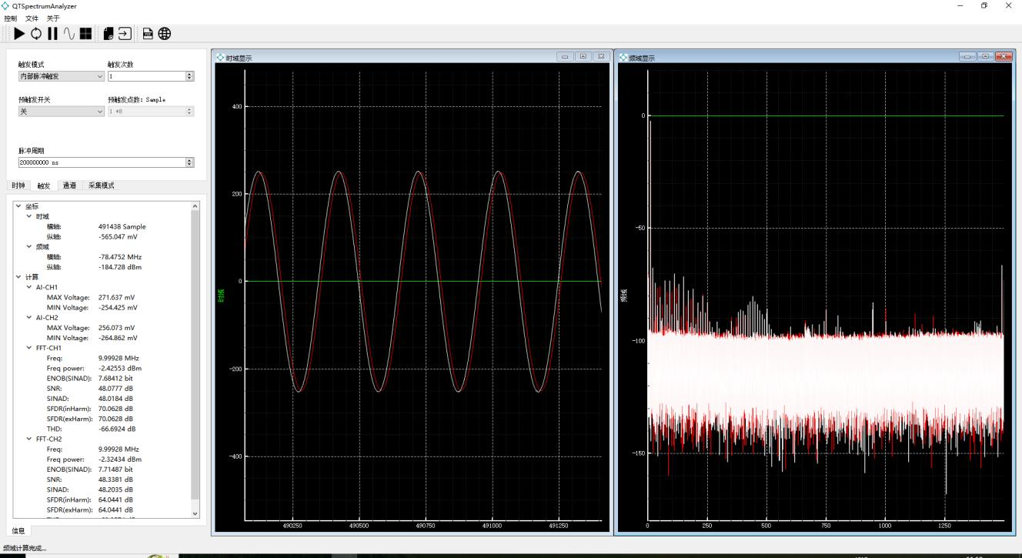Viewport: 1022px width, 558px height.
Task: Switch to the 采集模式 tab
Action: click(x=101, y=185)
